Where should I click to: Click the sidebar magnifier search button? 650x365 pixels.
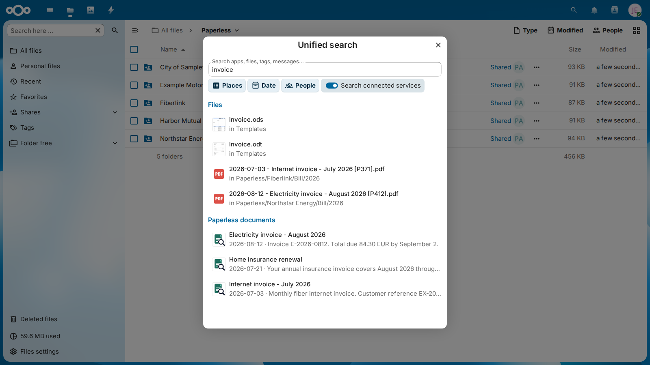coord(115,30)
